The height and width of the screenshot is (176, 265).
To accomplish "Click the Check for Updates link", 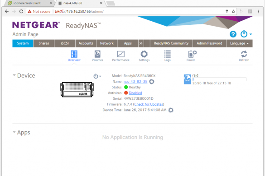I will click(149, 104).
